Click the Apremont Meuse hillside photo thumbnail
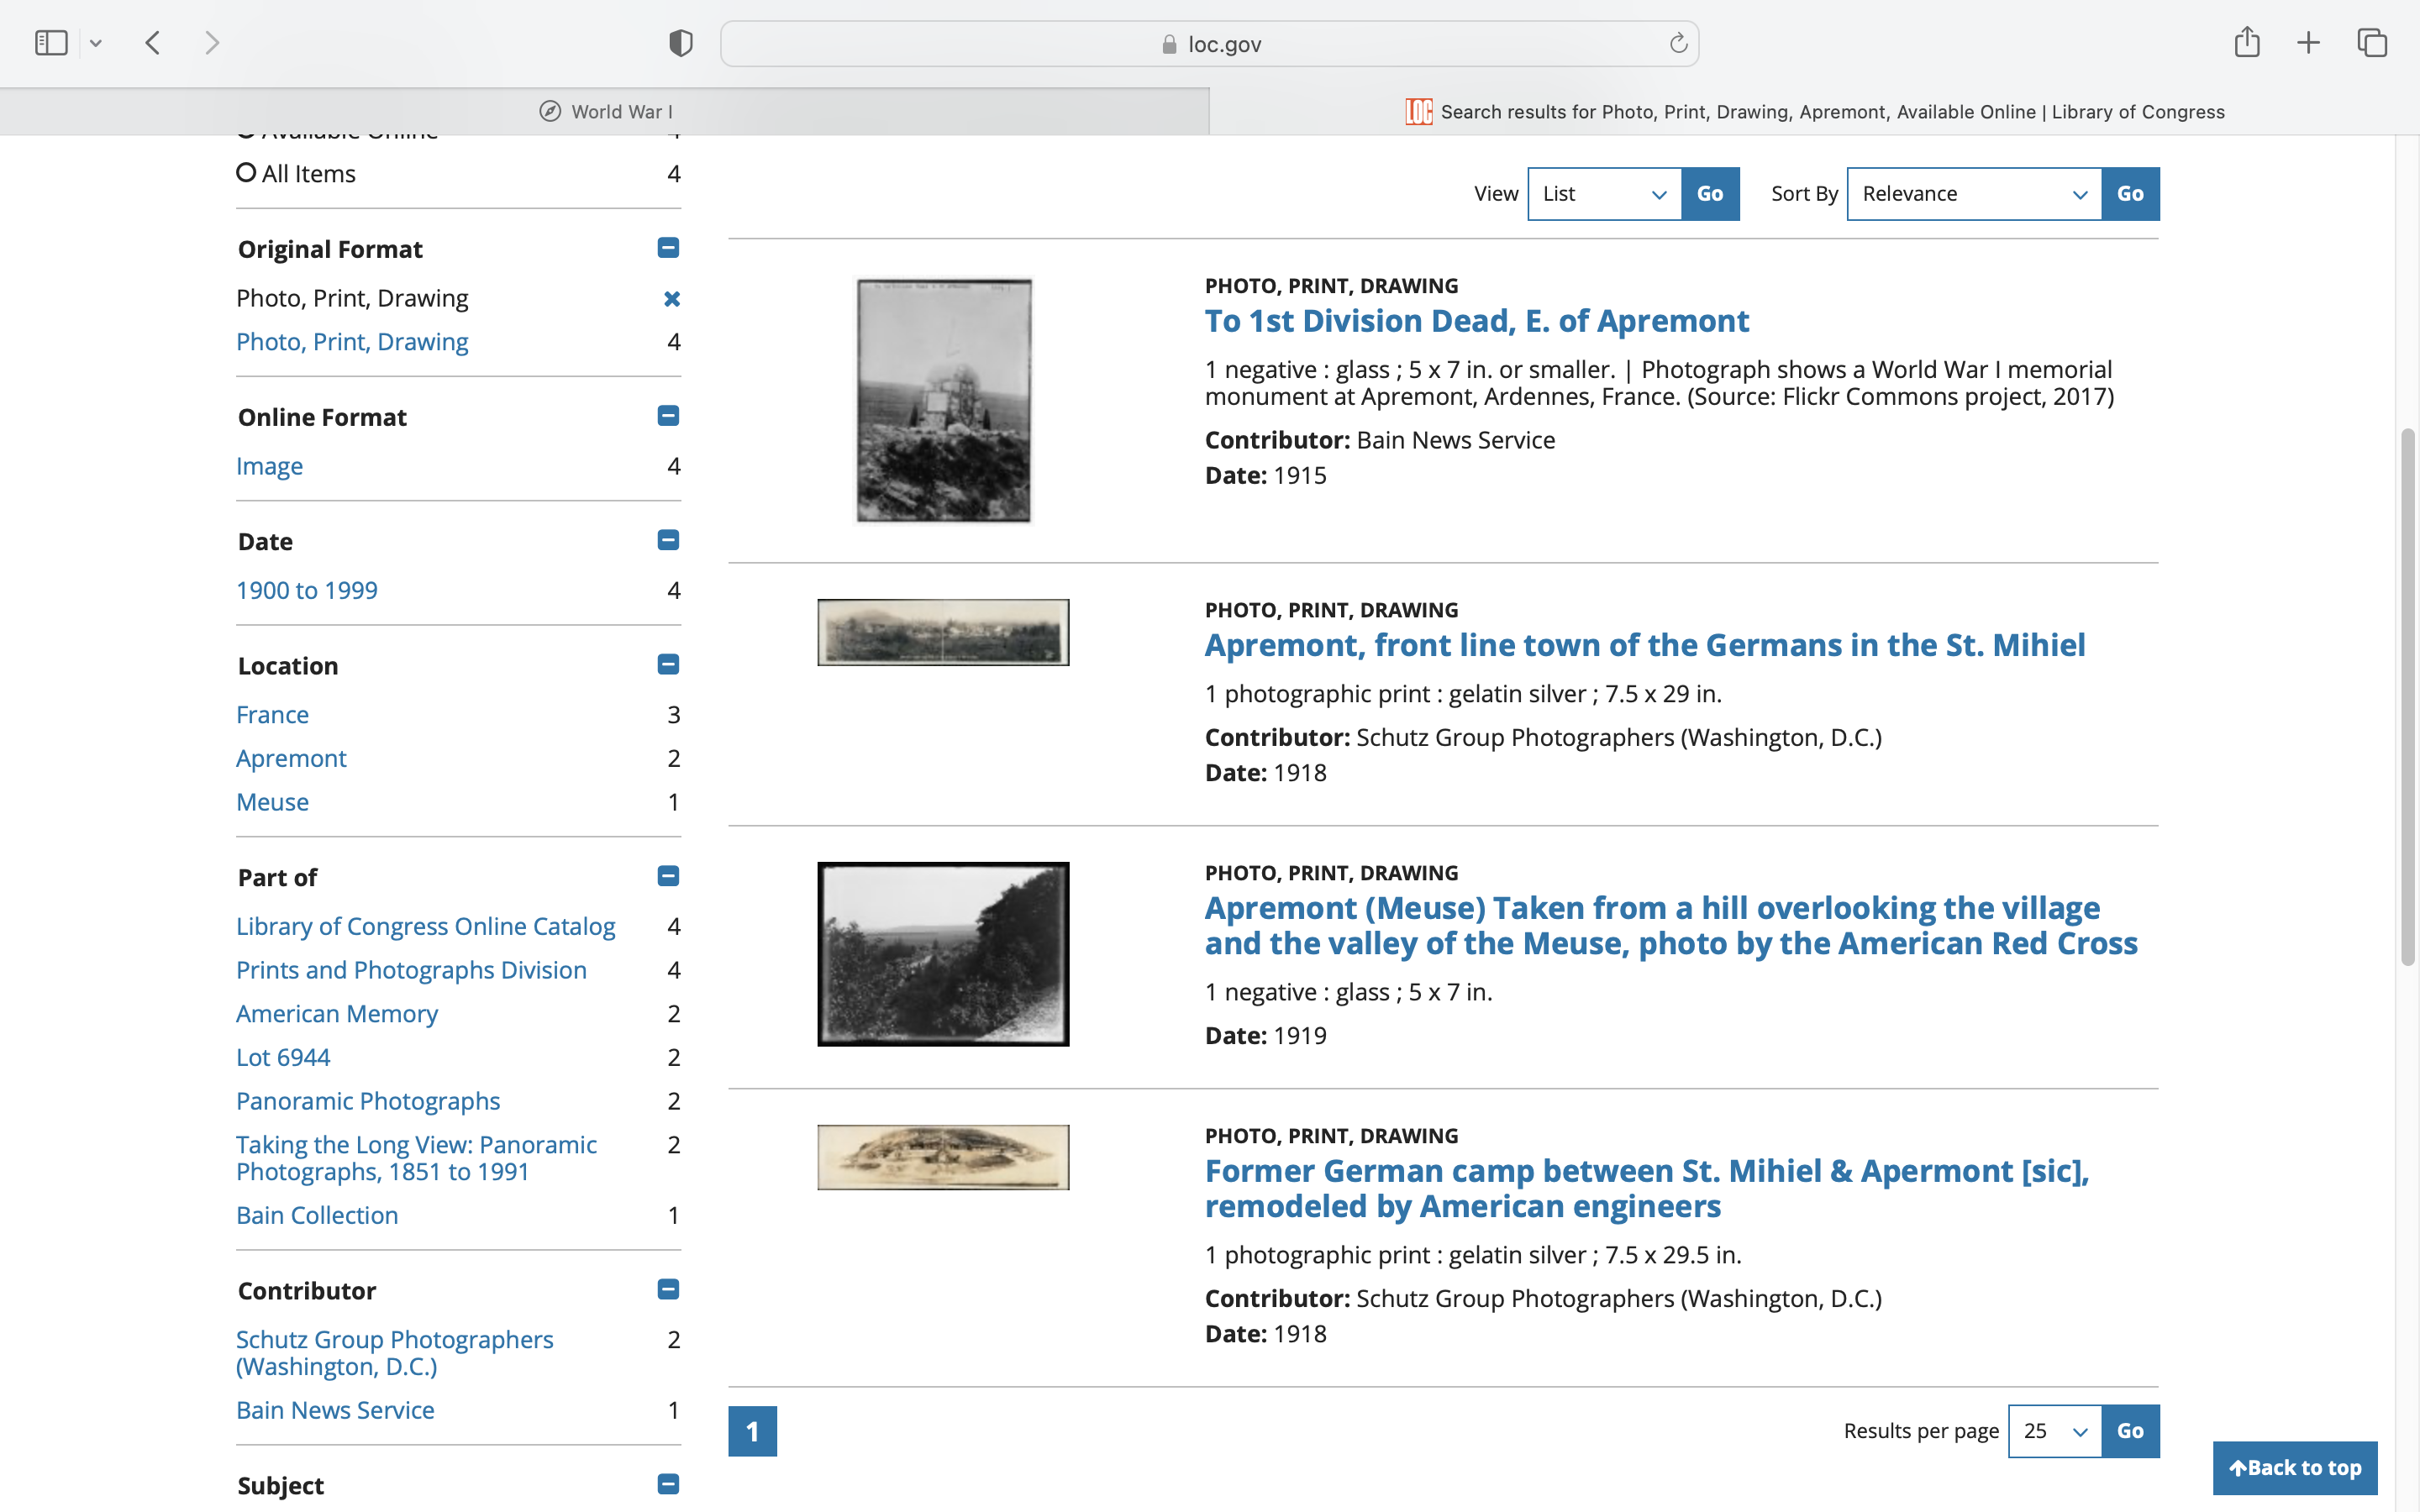Viewport: 2420px width, 1512px height. coord(942,954)
